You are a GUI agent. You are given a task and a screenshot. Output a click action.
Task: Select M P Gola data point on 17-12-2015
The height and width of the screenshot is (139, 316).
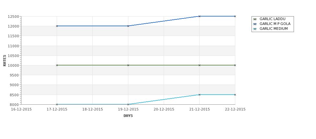[x=57, y=26]
